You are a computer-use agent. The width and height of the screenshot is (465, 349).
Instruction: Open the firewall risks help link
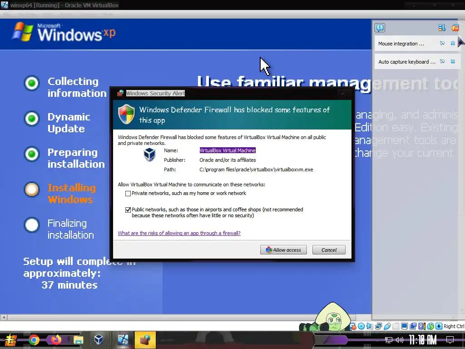179,233
